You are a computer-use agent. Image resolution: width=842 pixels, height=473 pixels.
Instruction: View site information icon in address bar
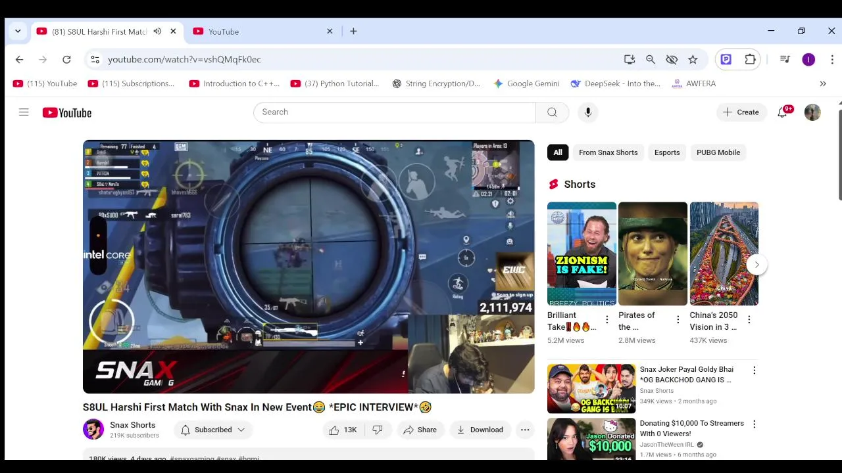pos(95,59)
